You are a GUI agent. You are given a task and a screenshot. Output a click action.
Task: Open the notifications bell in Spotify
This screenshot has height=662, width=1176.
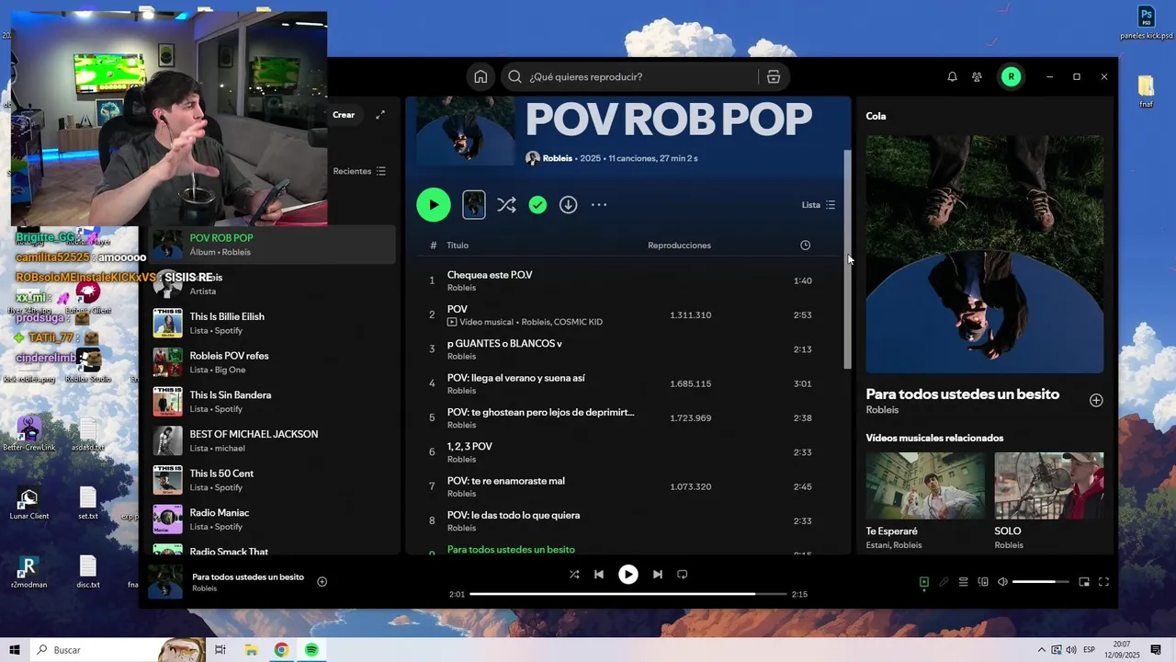952,76
